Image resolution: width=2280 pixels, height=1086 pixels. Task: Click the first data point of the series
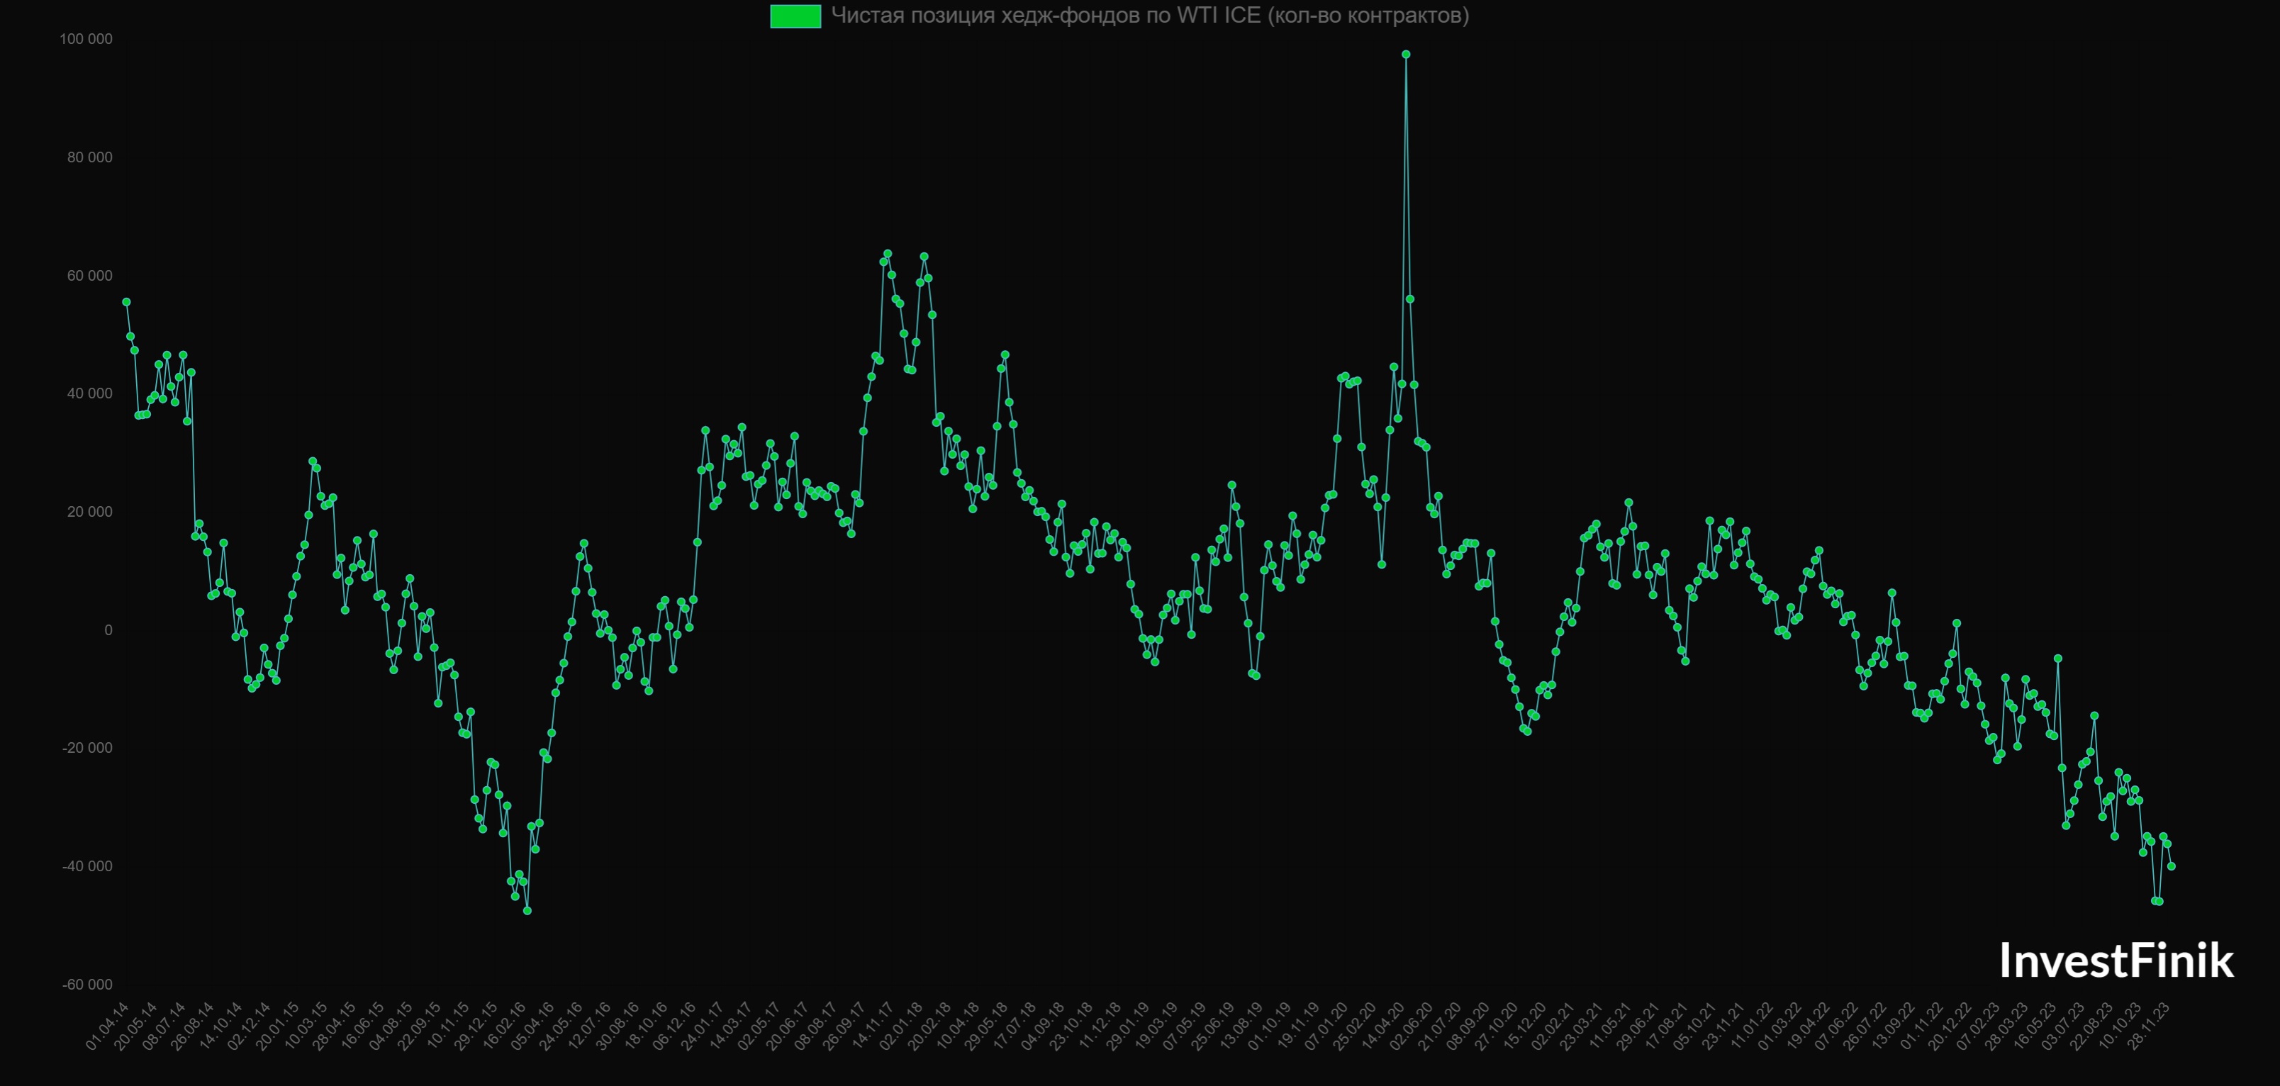click(127, 303)
